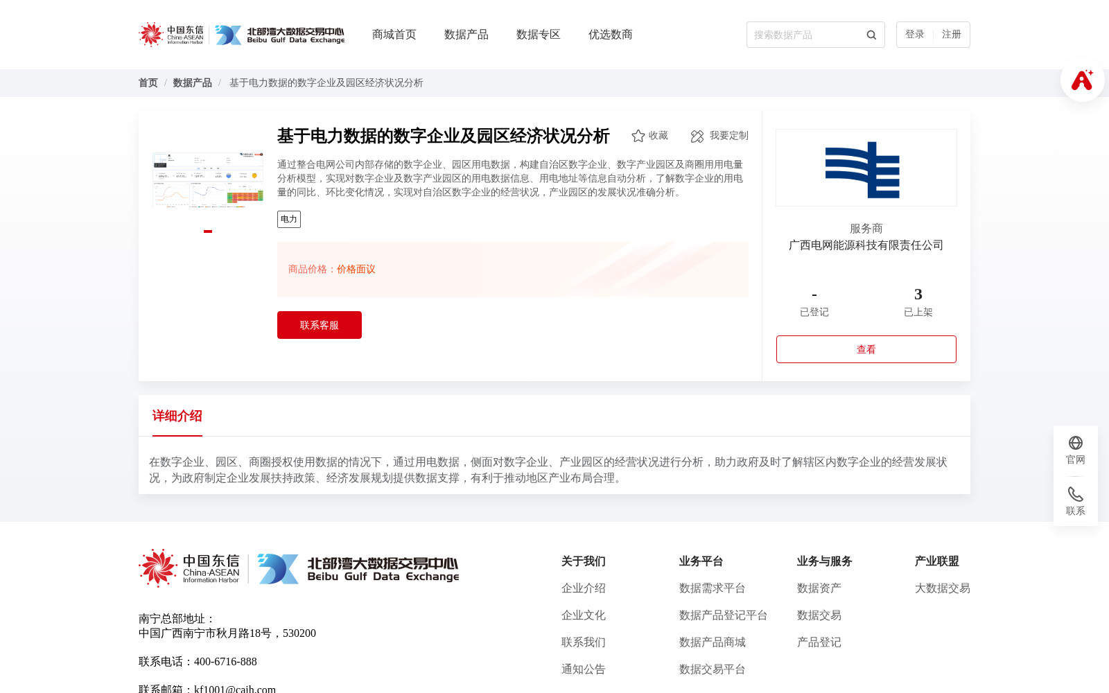Click the 数据资产 footer link
Viewport: 1109px width, 693px height.
(x=819, y=588)
